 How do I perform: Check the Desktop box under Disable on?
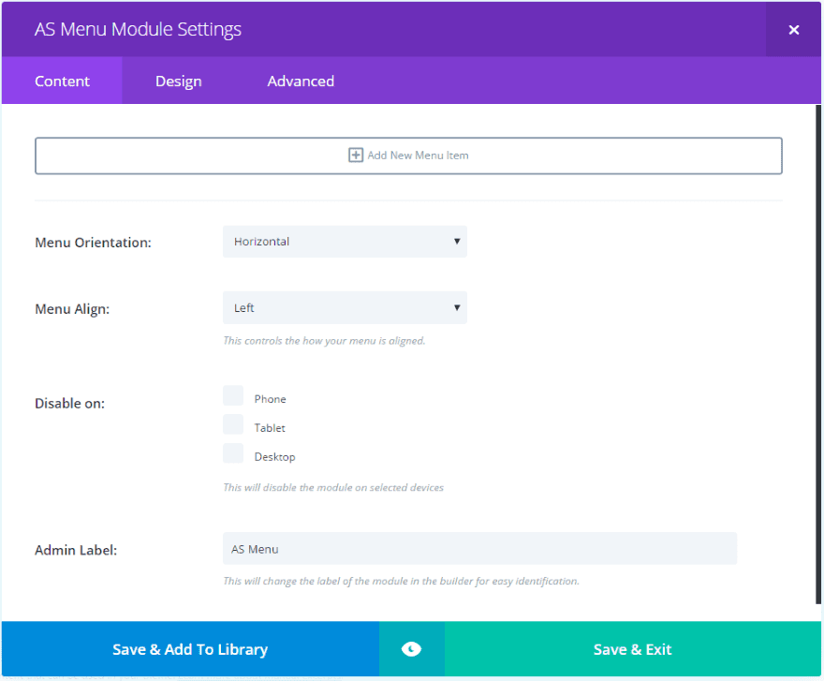(233, 454)
